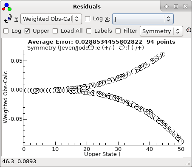Toggle the Filter checkbox
Screen dimensions: 192x167
click(x=118, y=31)
